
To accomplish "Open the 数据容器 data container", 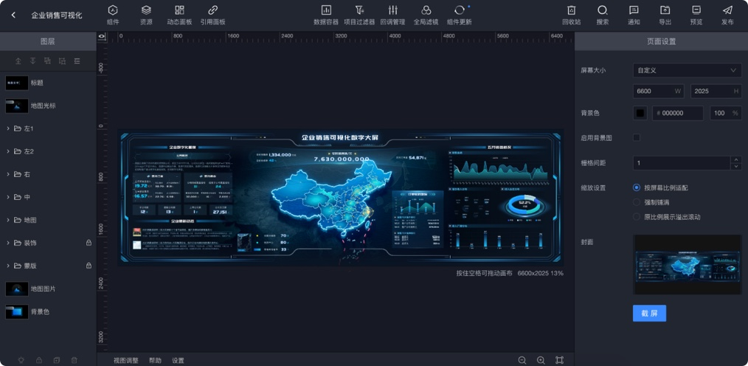I will (x=326, y=15).
